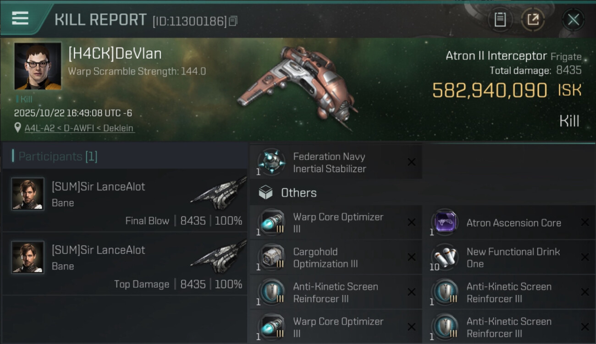
Task: Copy the kill report ID icon
Action: coord(233,21)
